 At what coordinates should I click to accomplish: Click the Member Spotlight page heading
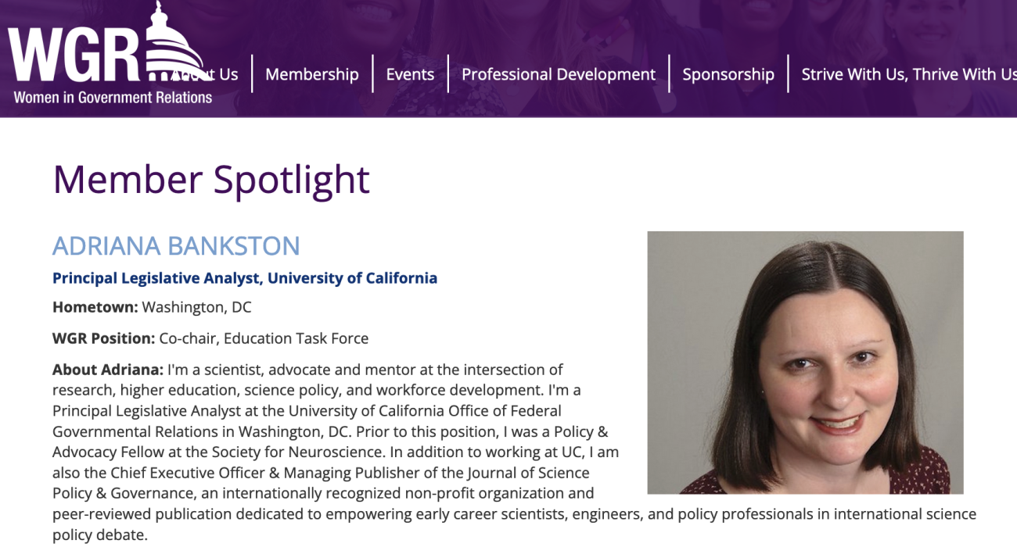click(210, 179)
